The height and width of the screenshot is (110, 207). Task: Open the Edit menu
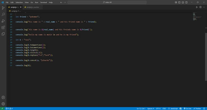pyautogui.click(x=12, y=2)
